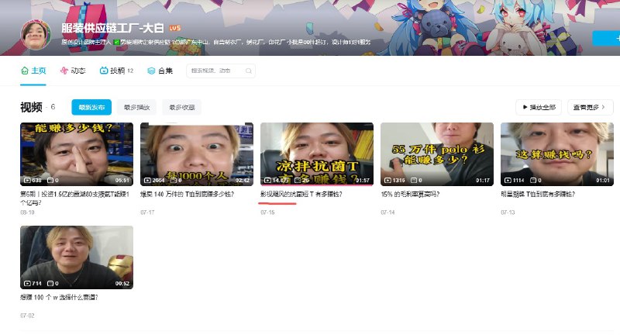Click the play count icon showing 2664

(147, 180)
